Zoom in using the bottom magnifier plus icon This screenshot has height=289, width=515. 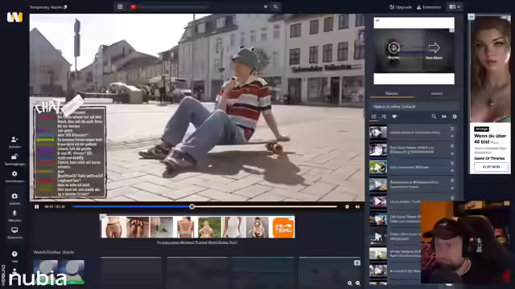(x=350, y=283)
